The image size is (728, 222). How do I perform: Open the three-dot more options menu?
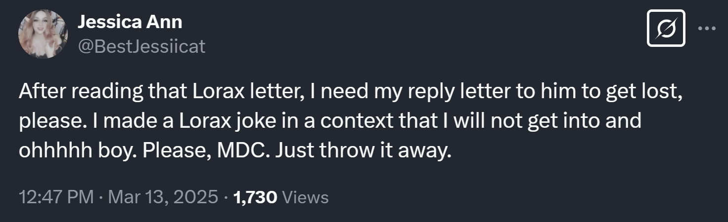click(x=707, y=28)
